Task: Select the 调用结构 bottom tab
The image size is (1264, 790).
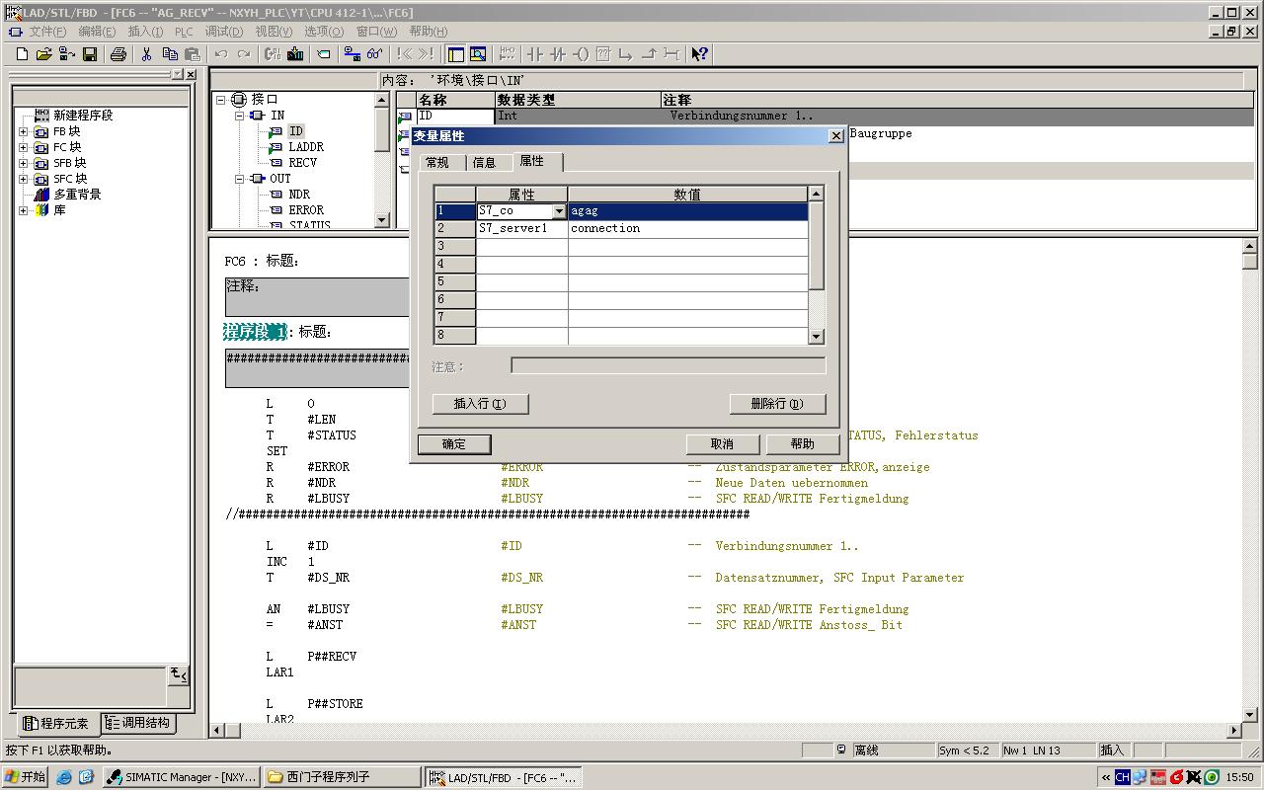Action: click(137, 723)
